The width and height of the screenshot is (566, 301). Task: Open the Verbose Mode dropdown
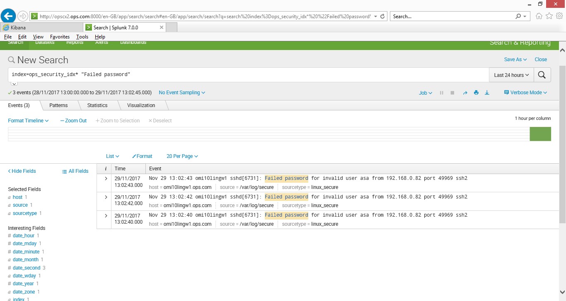(525, 92)
